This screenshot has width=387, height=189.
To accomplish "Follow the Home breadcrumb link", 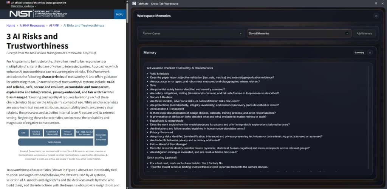I will pos(11,25).
